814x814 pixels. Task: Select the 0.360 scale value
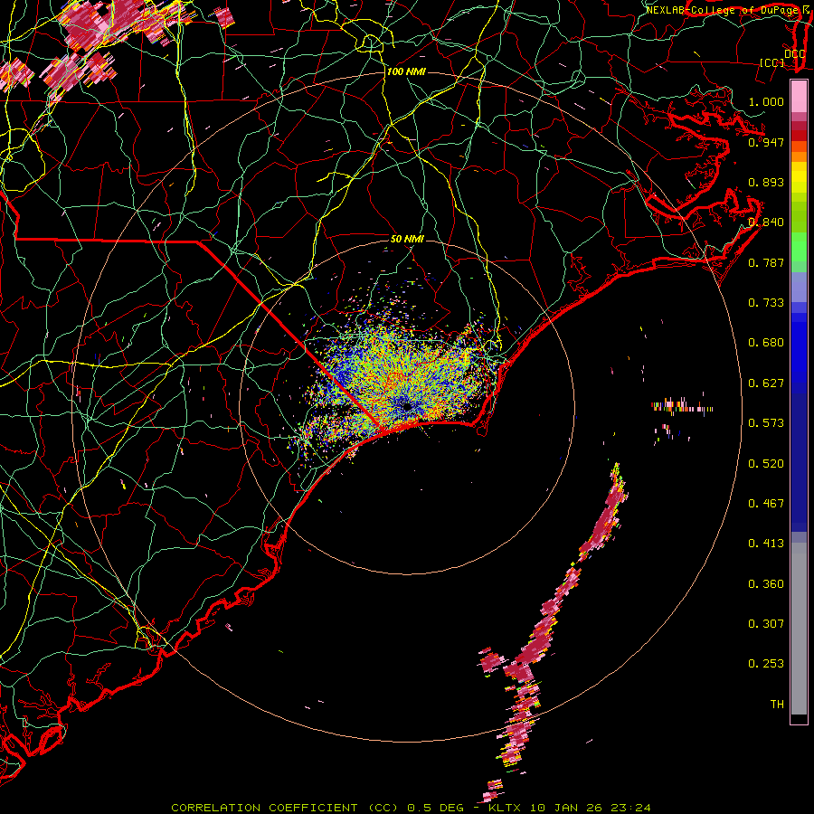click(766, 584)
